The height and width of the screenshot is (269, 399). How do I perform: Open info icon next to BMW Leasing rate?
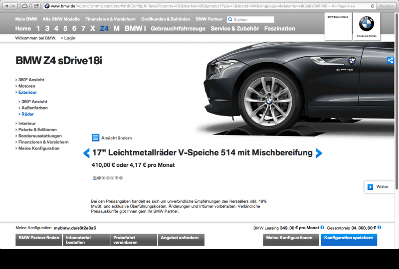click(x=322, y=227)
